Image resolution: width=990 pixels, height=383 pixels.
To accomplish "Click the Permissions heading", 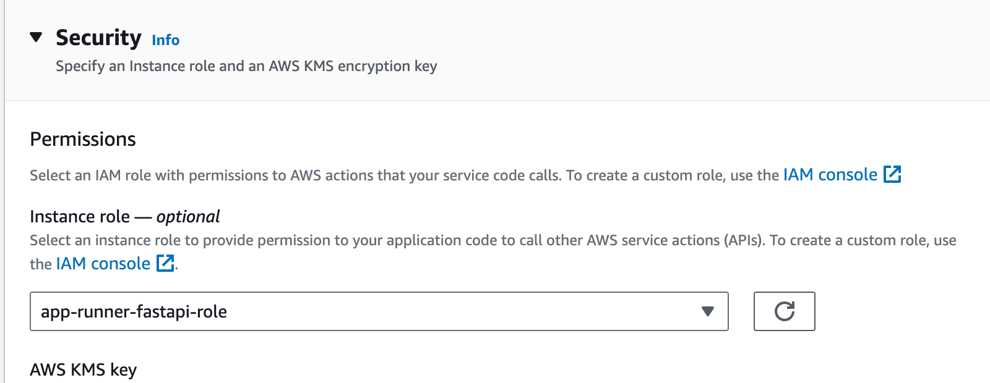I will coord(83,140).
